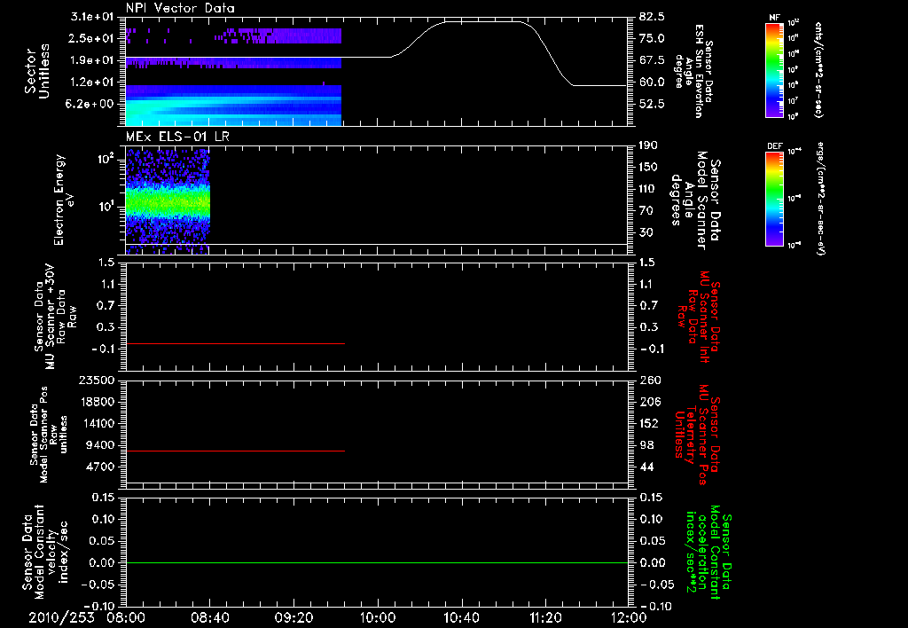This screenshot has height=628, width=908.
Task: Click the 'Electron Energy eV' axis label
Action: coord(64,200)
